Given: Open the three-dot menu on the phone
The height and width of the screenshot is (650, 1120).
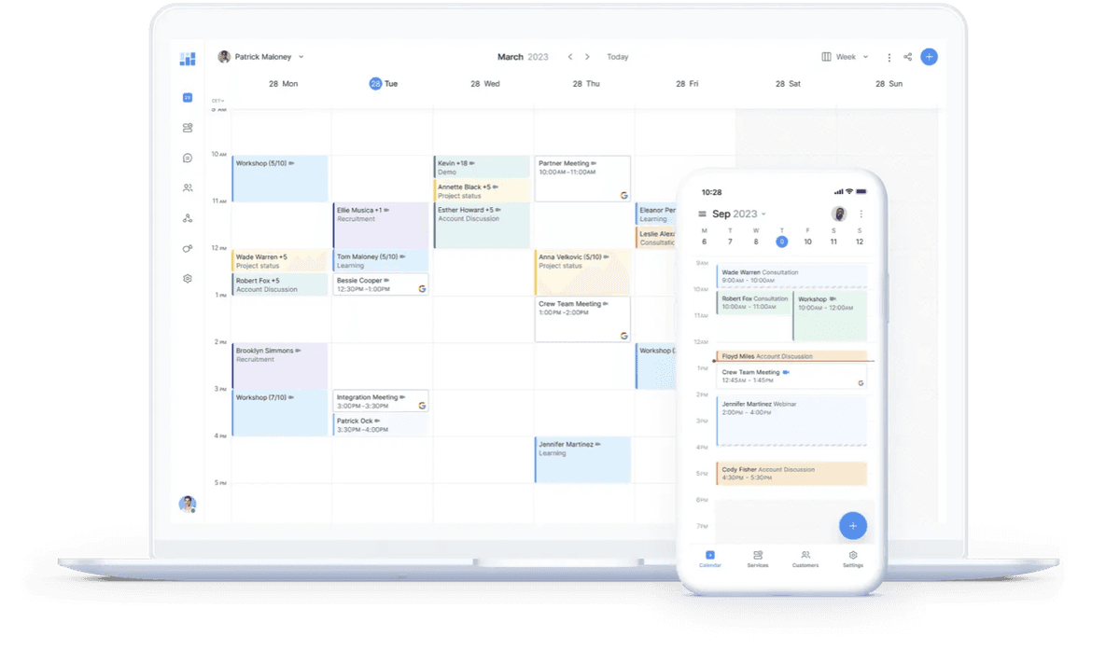Looking at the screenshot, I should coord(861,214).
